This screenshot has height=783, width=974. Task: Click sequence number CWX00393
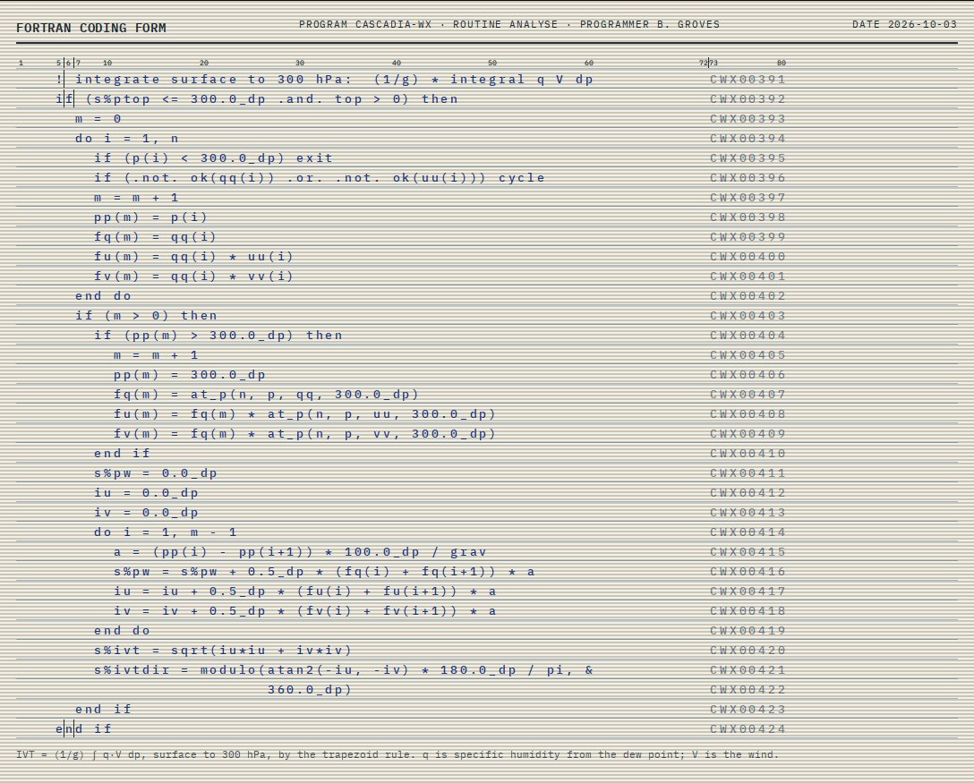748,119
